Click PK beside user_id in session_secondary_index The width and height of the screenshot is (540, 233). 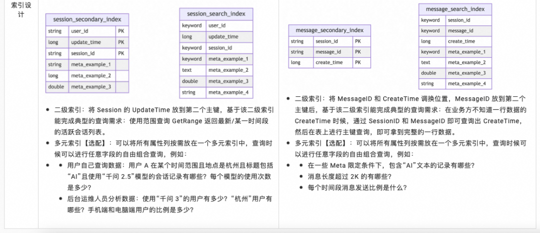click(121, 31)
